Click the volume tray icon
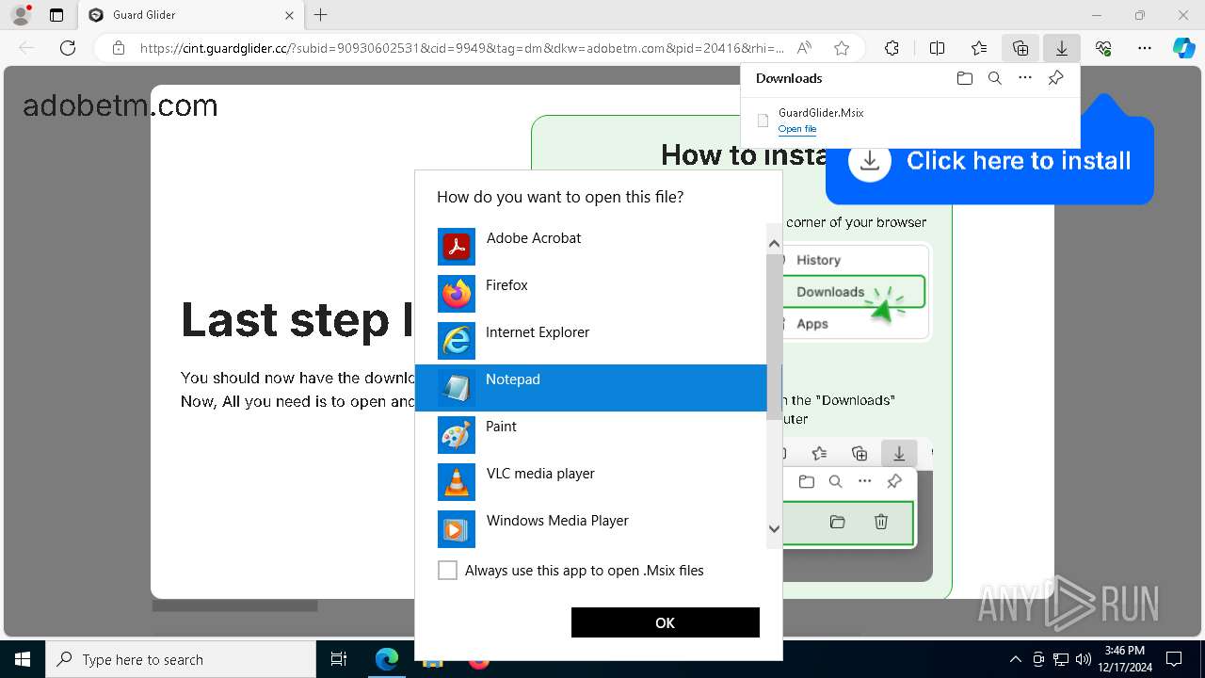Viewport: 1205px width, 678px height. pyautogui.click(x=1084, y=659)
